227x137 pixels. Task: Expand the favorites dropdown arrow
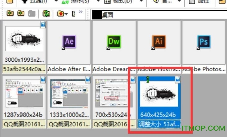pos(66,14)
